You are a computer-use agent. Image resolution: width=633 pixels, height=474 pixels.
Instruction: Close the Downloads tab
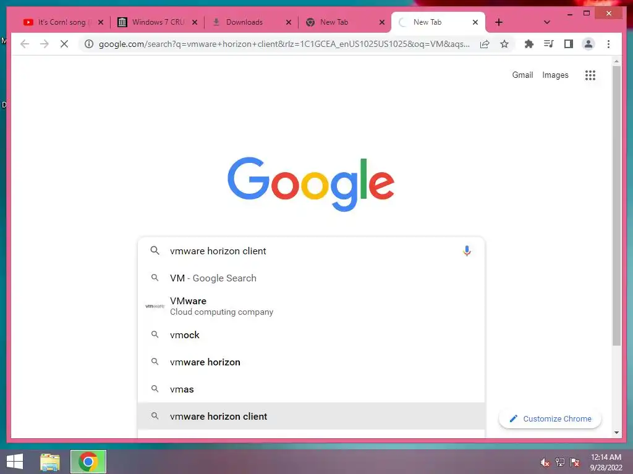pos(289,22)
